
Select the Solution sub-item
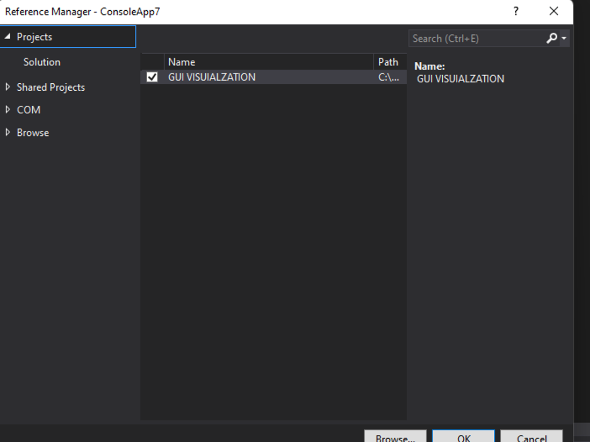coord(42,62)
